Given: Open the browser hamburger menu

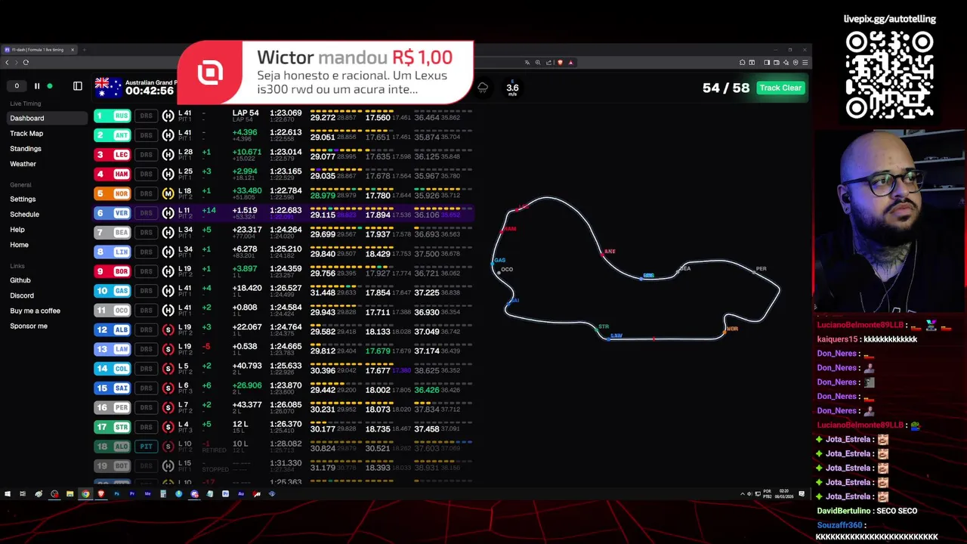Looking at the screenshot, I should point(805,62).
